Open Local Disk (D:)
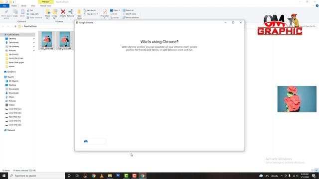The height and width of the screenshot is (179, 319). click(x=15, y=113)
